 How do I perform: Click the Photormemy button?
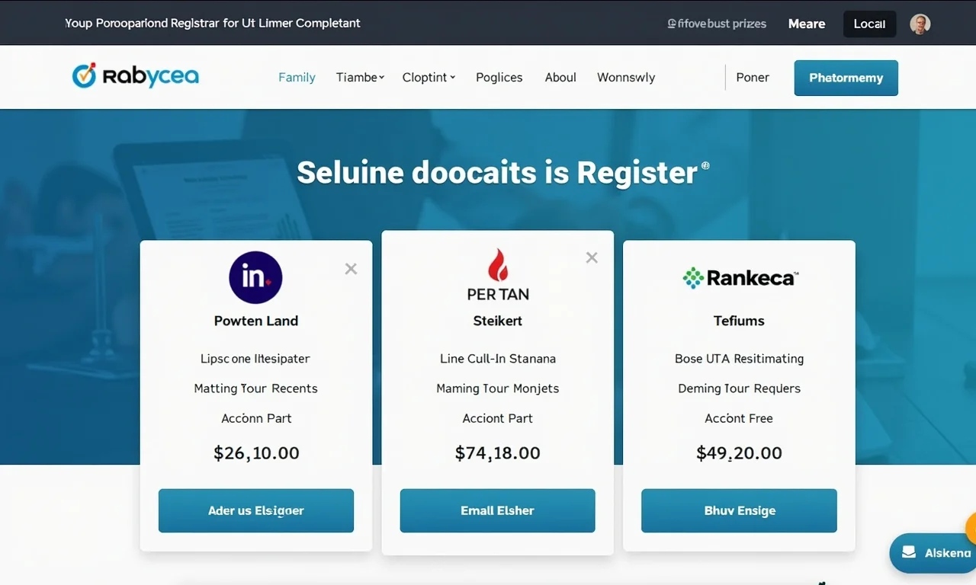point(846,78)
